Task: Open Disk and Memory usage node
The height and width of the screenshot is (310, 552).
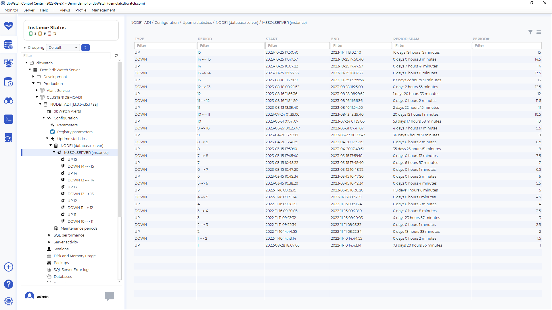Action: pyautogui.click(x=75, y=256)
